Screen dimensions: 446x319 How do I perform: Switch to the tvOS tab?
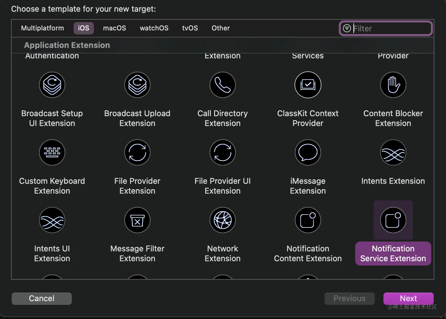(190, 28)
